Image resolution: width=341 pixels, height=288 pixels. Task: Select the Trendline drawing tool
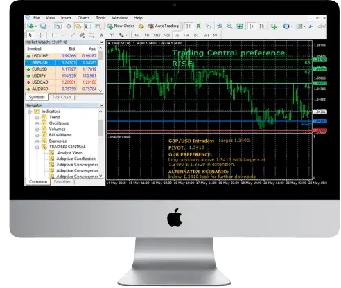pyautogui.click(x=72, y=35)
